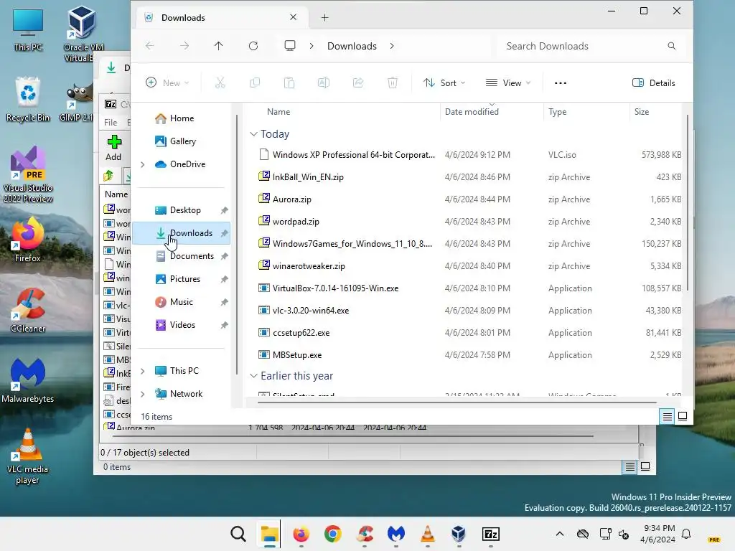
Task: Select the Malwarebytes desktop shortcut
Action: 28,380
